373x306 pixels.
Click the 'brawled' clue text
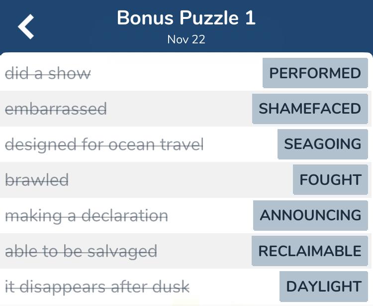pos(37,180)
